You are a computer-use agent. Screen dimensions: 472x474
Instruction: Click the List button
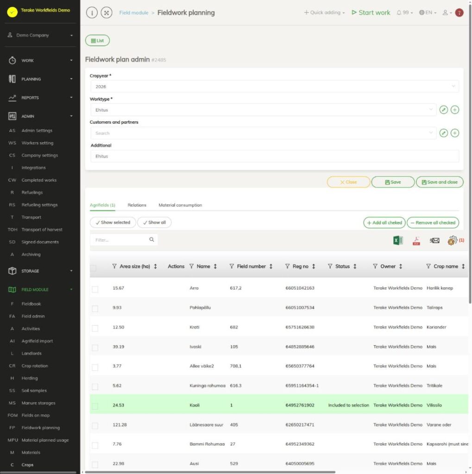pos(97,41)
